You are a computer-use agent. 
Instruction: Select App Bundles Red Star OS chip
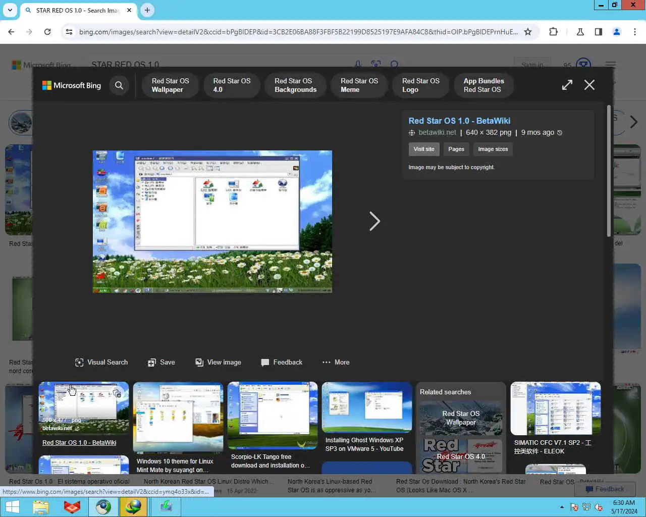[x=483, y=85]
